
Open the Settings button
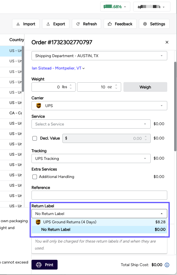point(154,24)
